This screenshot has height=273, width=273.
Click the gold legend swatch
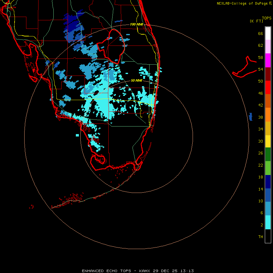(x=268, y=128)
